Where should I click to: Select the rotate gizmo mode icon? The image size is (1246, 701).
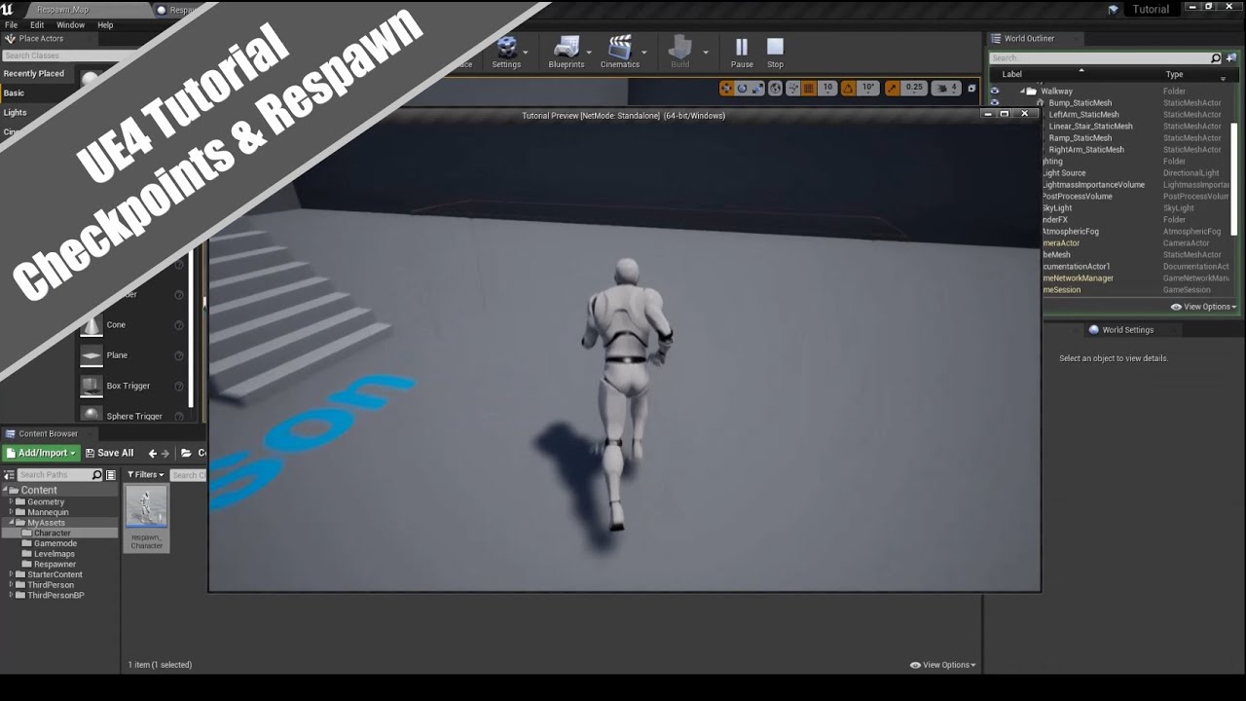(x=742, y=88)
